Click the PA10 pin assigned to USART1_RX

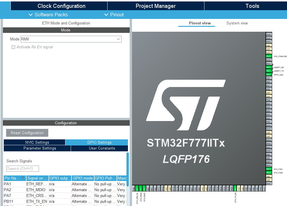point(269,68)
